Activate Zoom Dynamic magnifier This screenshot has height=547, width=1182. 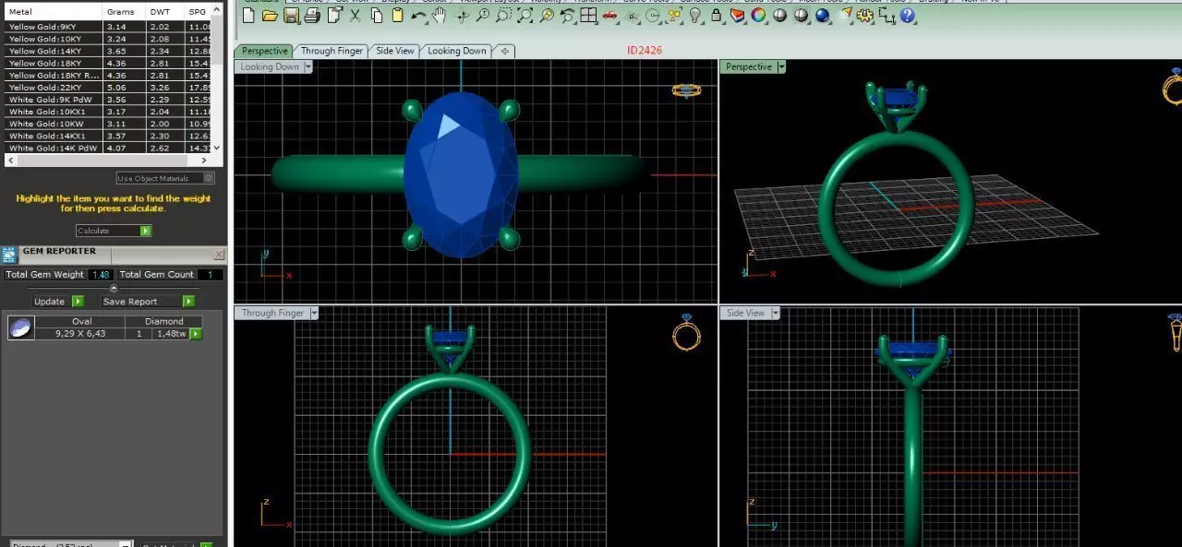(x=482, y=16)
